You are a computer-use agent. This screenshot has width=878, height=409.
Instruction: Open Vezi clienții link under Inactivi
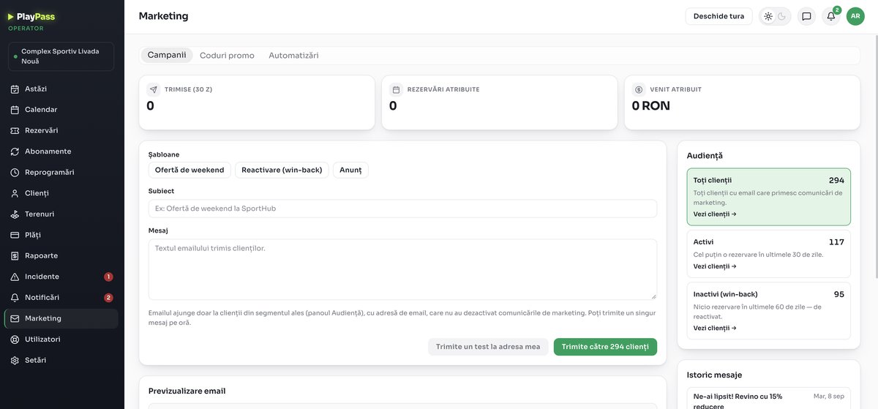715,329
